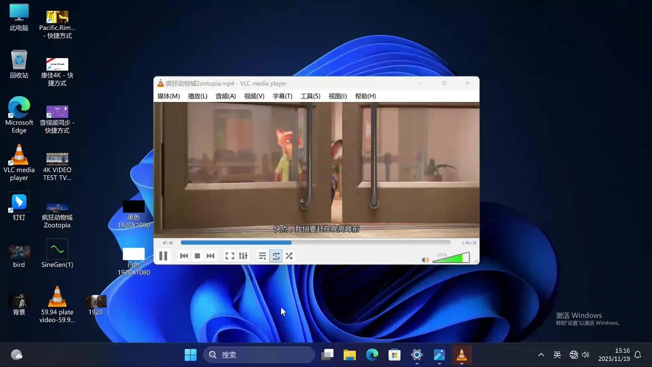Open the Photos app on taskbar

tap(439, 355)
